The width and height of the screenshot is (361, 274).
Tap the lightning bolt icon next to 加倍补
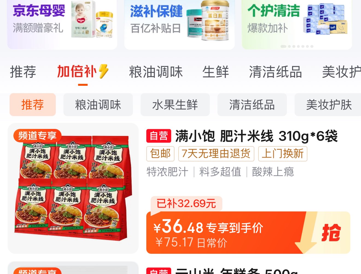(x=104, y=72)
